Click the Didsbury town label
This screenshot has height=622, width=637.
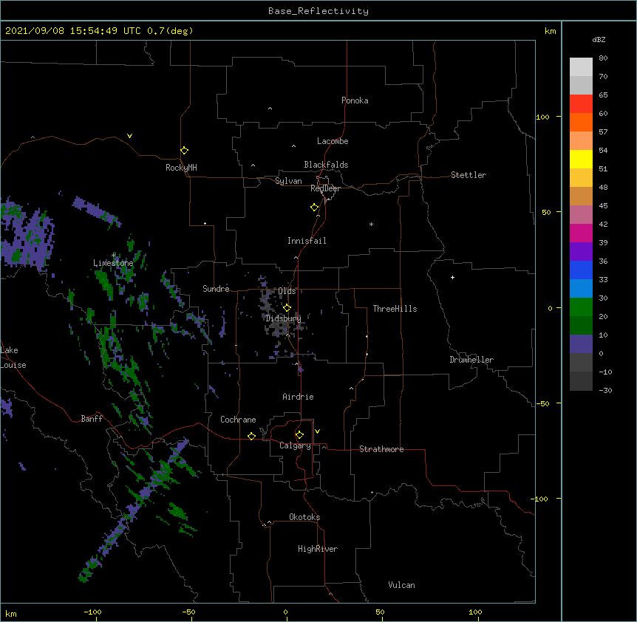pyautogui.click(x=284, y=318)
